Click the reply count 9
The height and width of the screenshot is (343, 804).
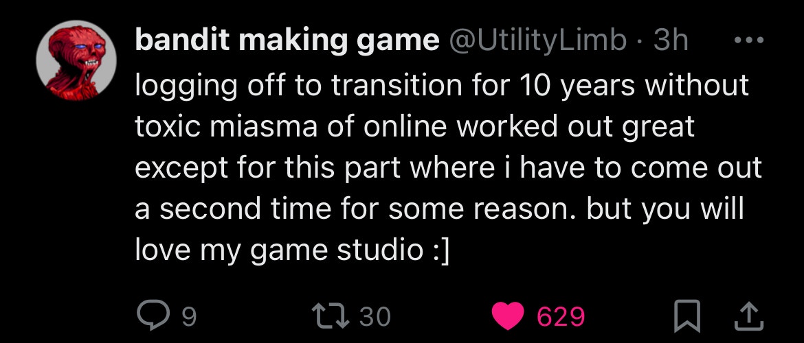click(x=188, y=316)
